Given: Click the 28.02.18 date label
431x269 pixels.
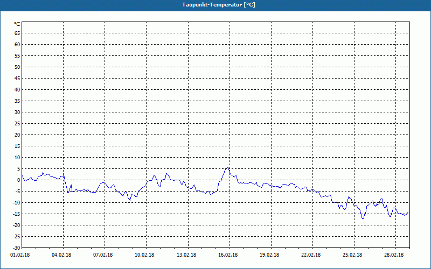Looking at the screenshot, I should 394,254.
